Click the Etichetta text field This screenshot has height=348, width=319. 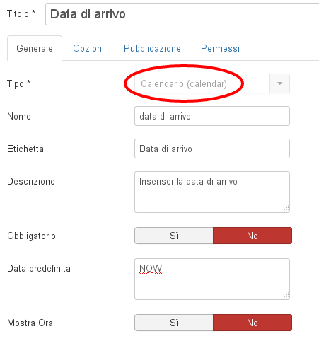pyautogui.click(x=212, y=149)
